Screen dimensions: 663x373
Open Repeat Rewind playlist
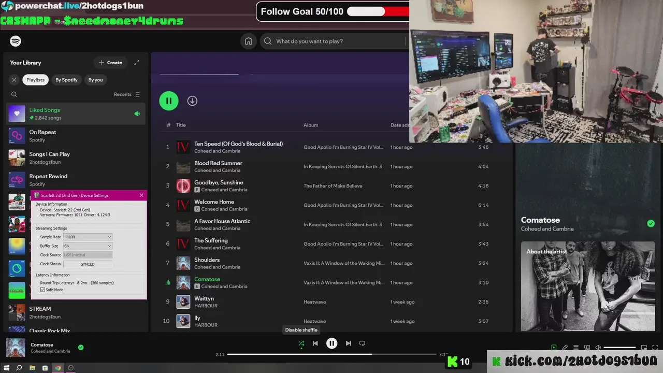tap(76, 180)
